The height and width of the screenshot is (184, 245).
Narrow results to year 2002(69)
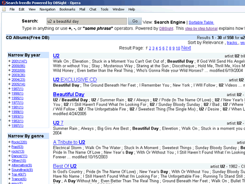click(18, 71)
